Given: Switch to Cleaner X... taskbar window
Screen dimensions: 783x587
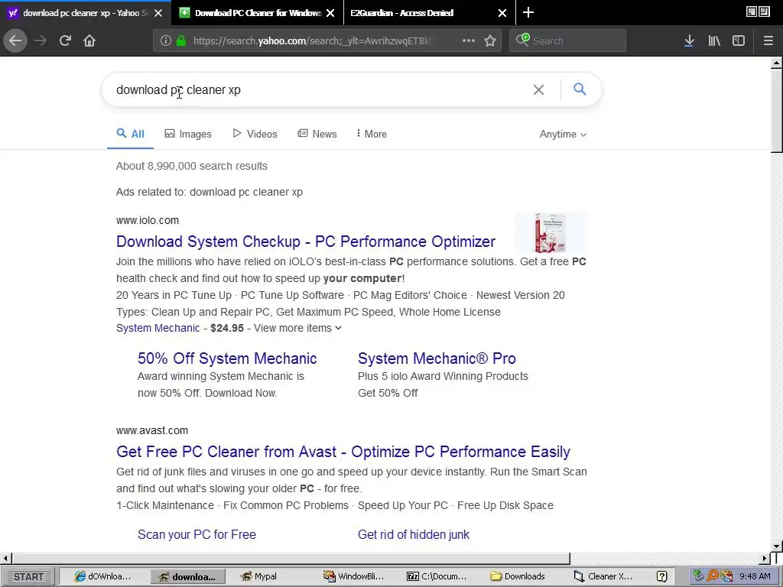Looking at the screenshot, I should coord(603,576).
